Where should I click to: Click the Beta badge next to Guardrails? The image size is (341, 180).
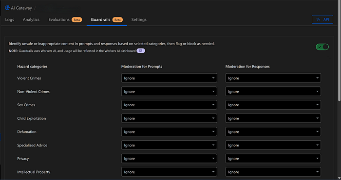(x=118, y=20)
